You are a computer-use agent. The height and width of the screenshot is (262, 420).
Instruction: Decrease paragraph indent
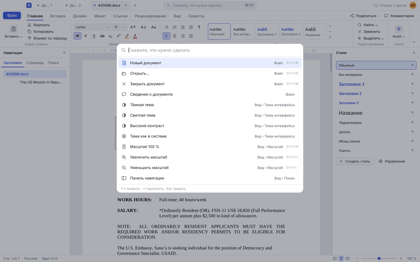183,27
